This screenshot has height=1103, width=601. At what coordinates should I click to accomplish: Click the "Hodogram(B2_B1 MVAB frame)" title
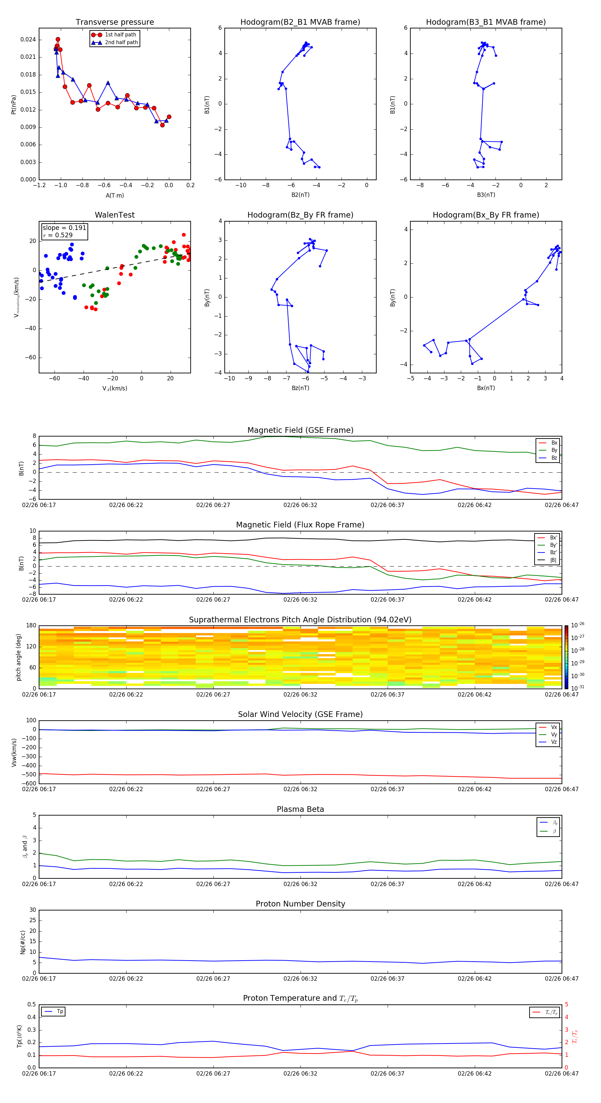300,22
